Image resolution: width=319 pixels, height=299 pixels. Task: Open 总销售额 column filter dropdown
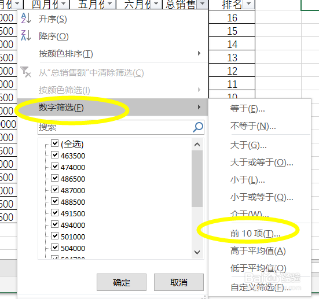203,3
